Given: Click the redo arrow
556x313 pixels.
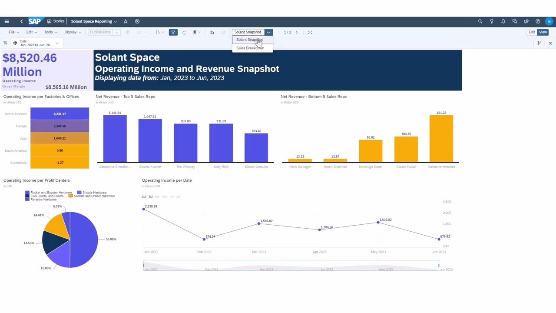Looking at the screenshot, I should 223,32.
